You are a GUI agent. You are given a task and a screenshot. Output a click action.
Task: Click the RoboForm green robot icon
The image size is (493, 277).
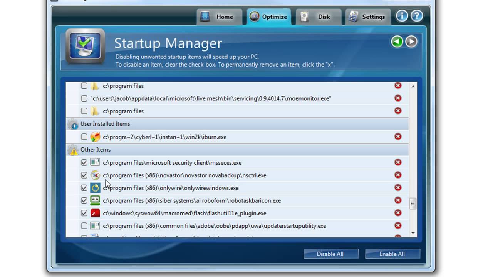point(95,200)
